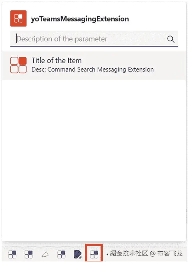The image size is (189, 263).
Task: Click the fourth app icon in bottom bar
Action: click(x=61, y=254)
